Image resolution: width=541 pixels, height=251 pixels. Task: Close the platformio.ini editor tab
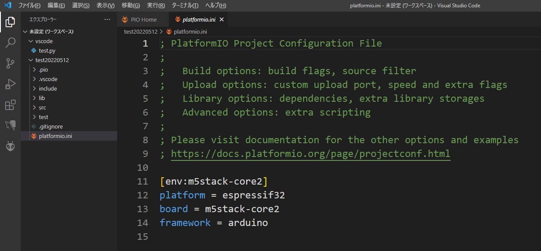[x=222, y=19]
